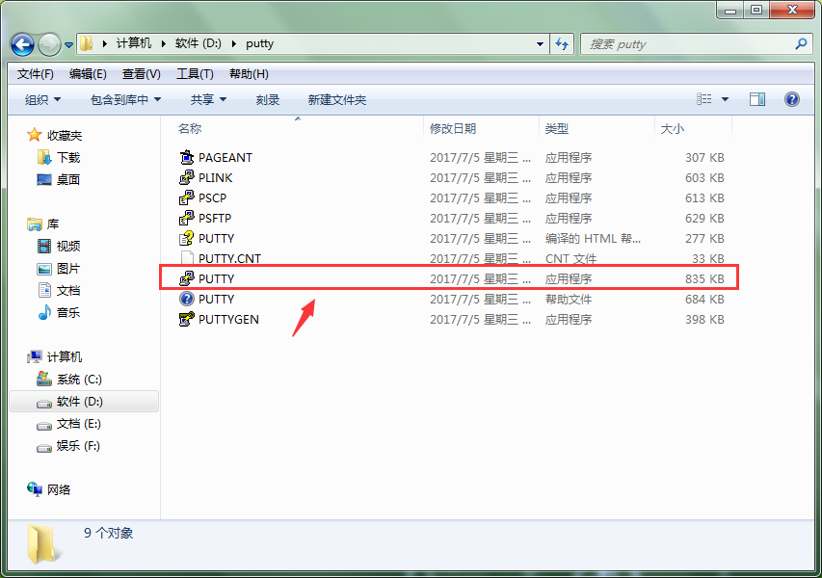Image resolution: width=822 pixels, height=578 pixels.
Task: Click the 计算机 computer icon in sidebar
Action: [35, 356]
